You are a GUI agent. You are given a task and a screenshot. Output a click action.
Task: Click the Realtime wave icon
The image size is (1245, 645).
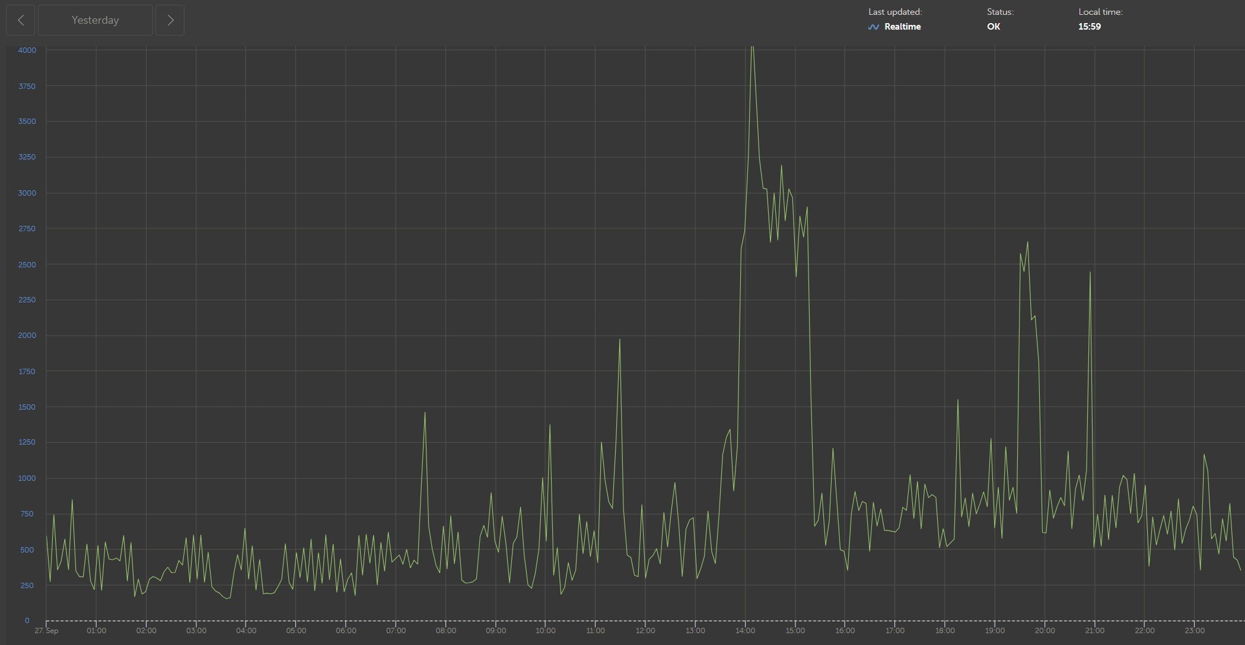pyautogui.click(x=873, y=27)
